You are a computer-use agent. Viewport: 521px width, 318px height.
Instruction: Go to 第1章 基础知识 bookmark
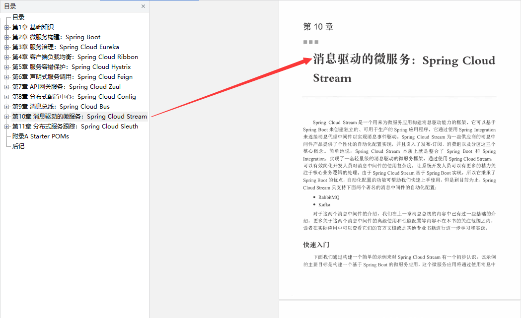(x=33, y=27)
